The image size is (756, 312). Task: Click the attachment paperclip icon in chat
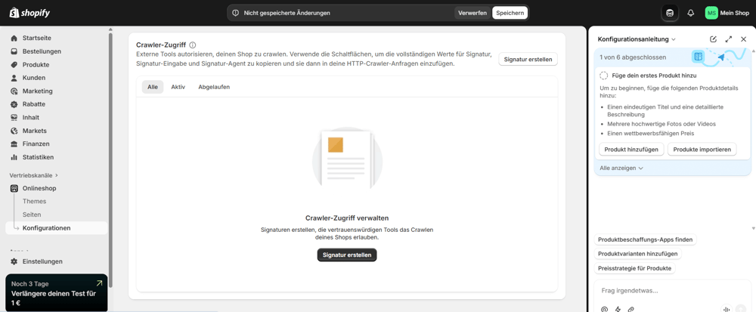pyautogui.click(x=631, y=309)
